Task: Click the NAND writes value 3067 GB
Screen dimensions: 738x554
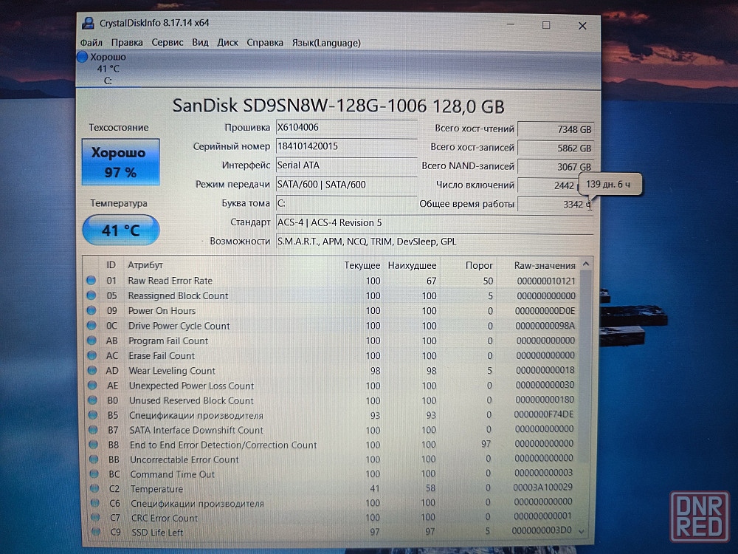Action: coord(556,167)
